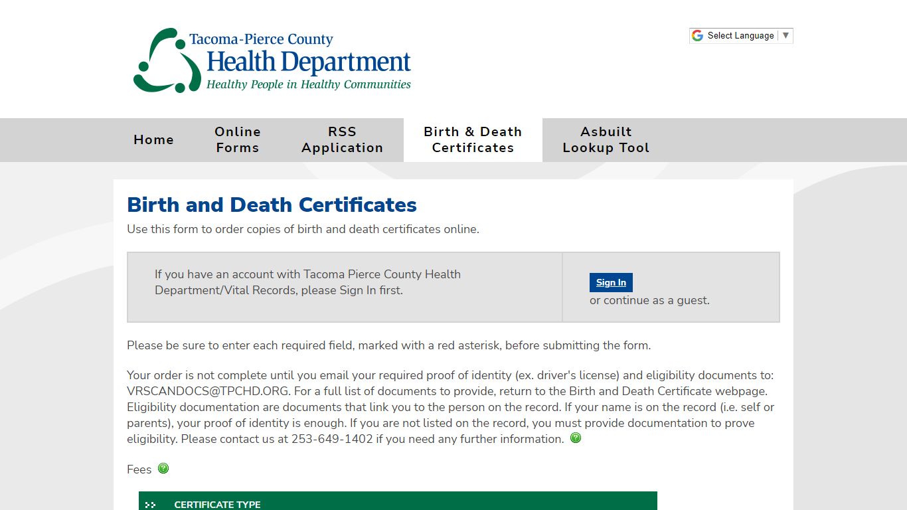Click the sign-in prompt about Vital Records account
This screenshot has width=907, height=510.
[307, 282]
